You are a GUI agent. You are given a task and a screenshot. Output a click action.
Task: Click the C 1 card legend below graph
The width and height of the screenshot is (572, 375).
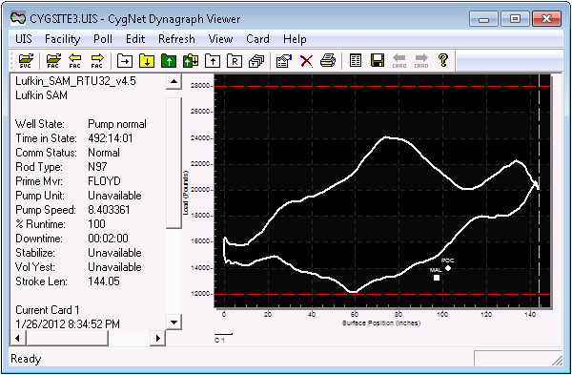tap(223, 338)
